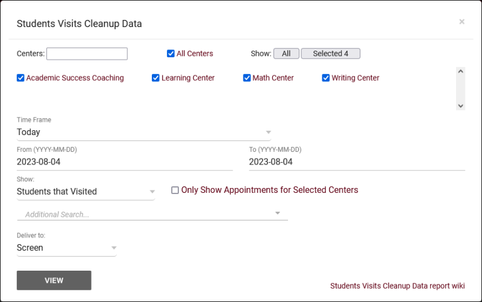This screenshot has width=482, height=302.
Task: Uncheck Academic Success Coaching center
Action: (x=20, y=78)
